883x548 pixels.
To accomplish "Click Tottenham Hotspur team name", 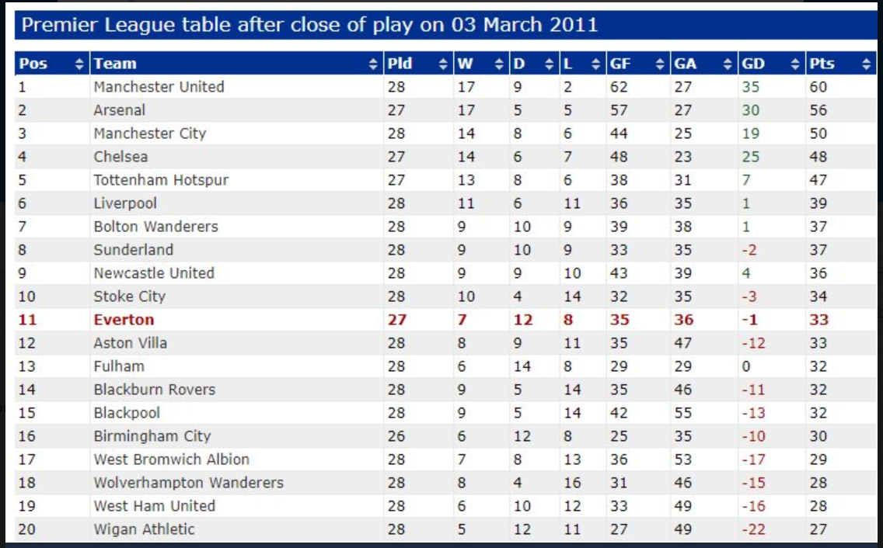I will point(161,180).
